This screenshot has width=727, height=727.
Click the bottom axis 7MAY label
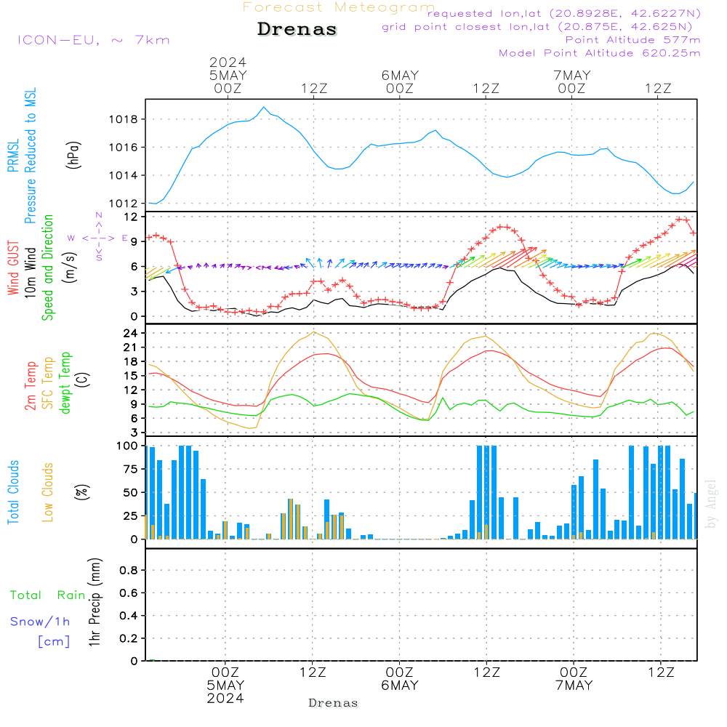point(574,686)
